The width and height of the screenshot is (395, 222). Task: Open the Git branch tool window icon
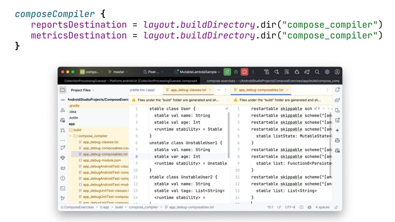tap(63, 198)
